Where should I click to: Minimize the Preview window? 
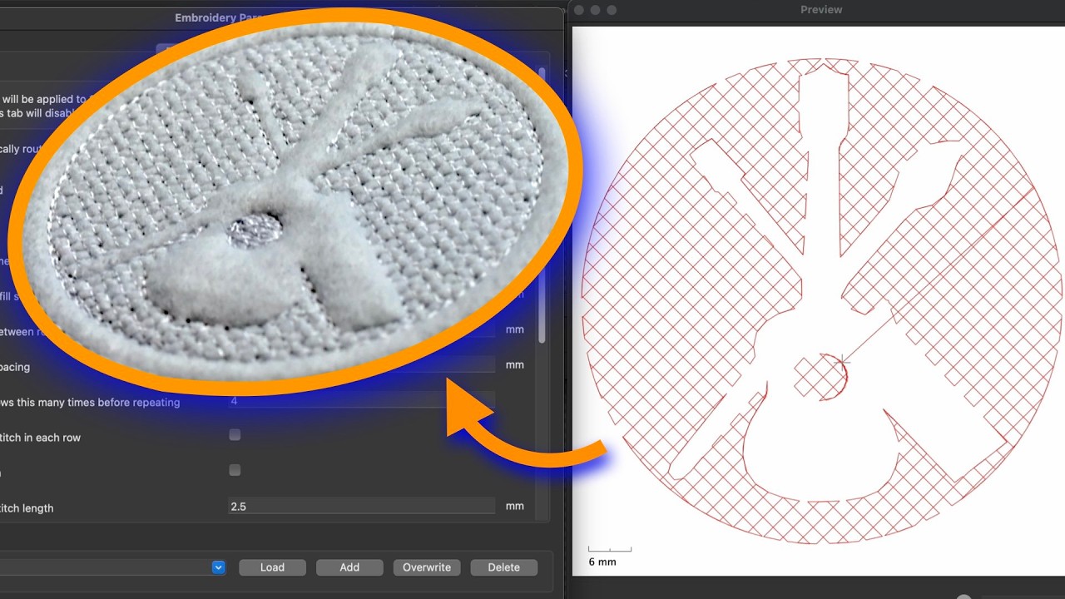596,10
